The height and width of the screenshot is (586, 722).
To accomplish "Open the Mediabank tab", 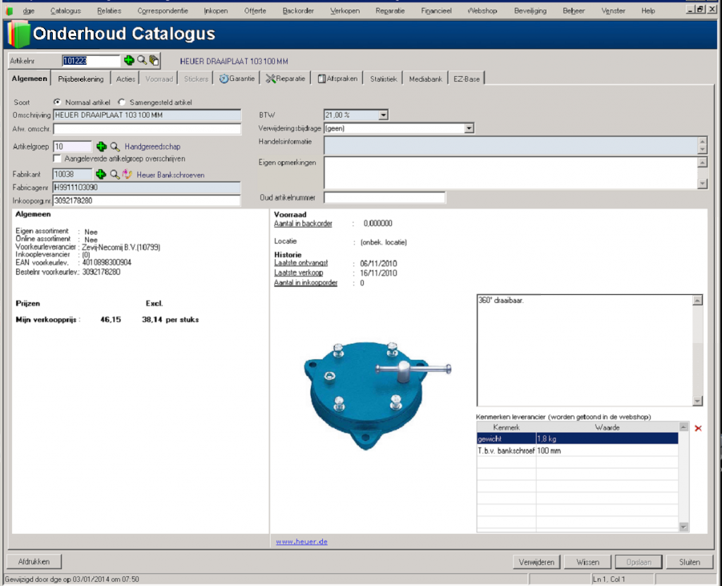I will 426,79.
